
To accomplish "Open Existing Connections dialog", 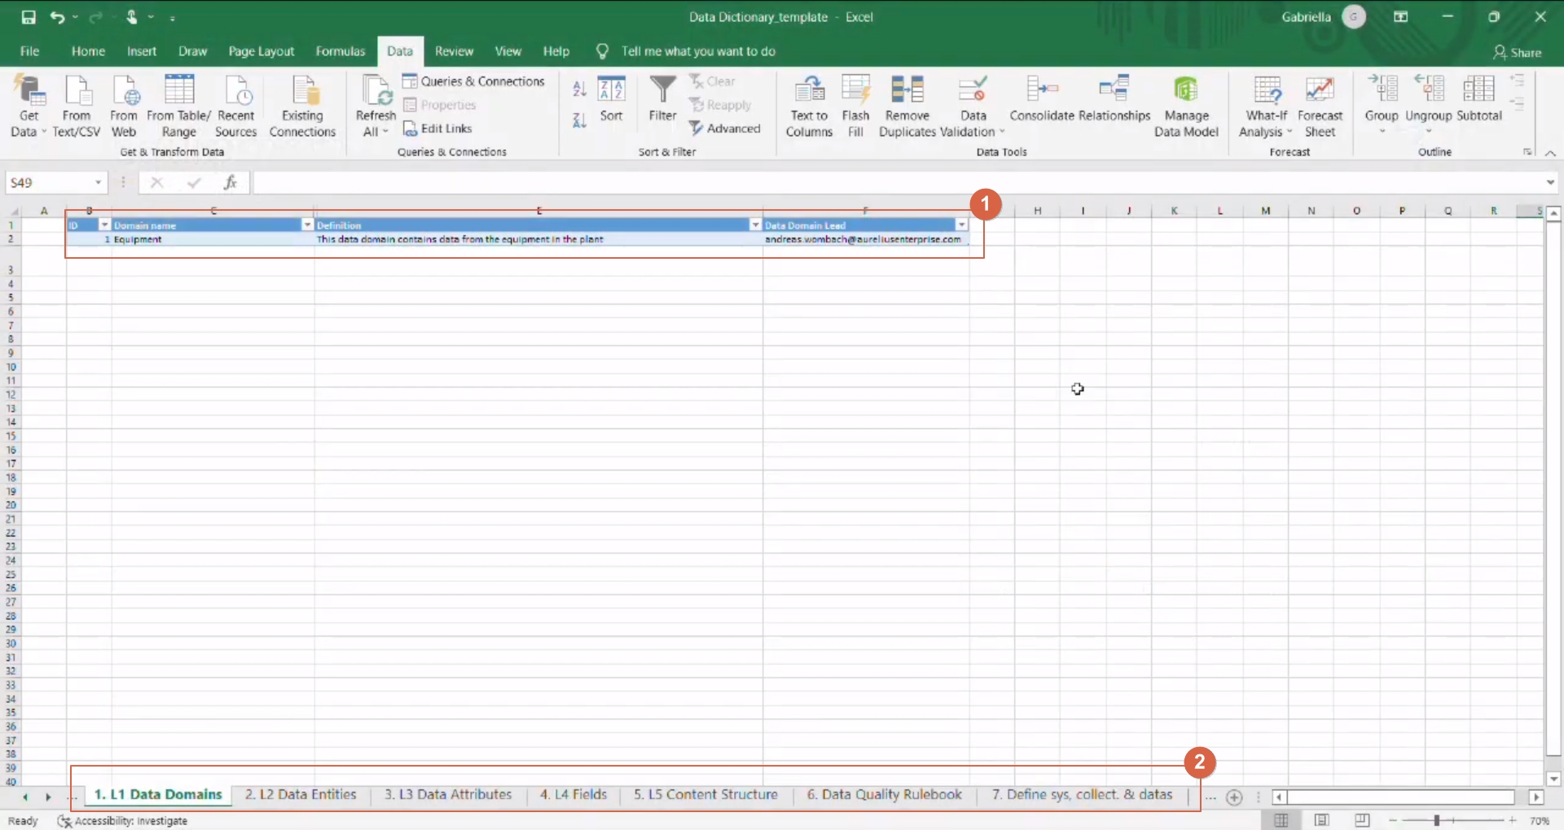I will click(x=302, y=107).
